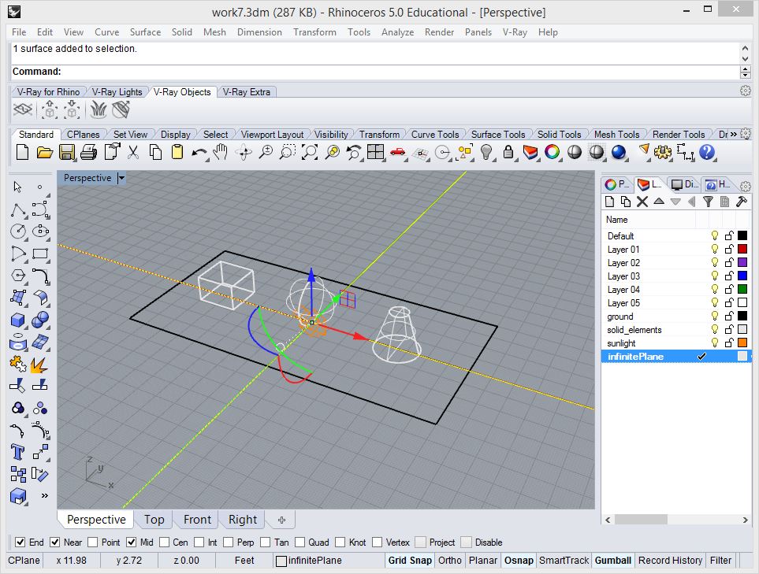Click the V-Ray fur icon
759x574 pixels.
(99, 109)
